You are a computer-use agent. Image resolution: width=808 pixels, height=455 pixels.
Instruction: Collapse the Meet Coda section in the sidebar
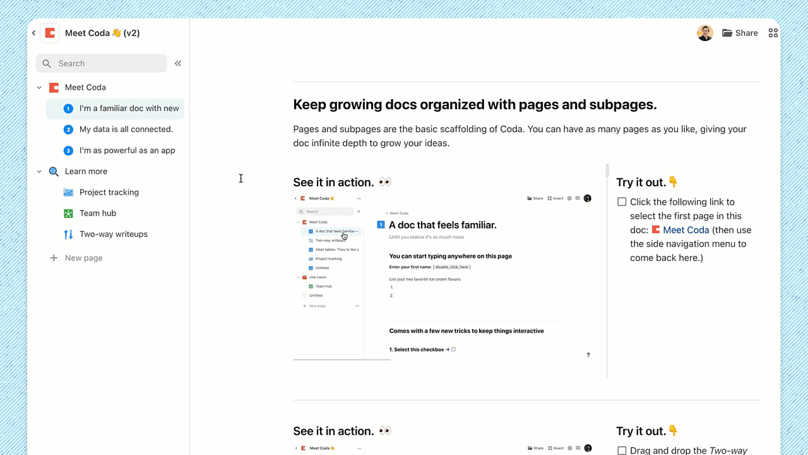[39, 87]
